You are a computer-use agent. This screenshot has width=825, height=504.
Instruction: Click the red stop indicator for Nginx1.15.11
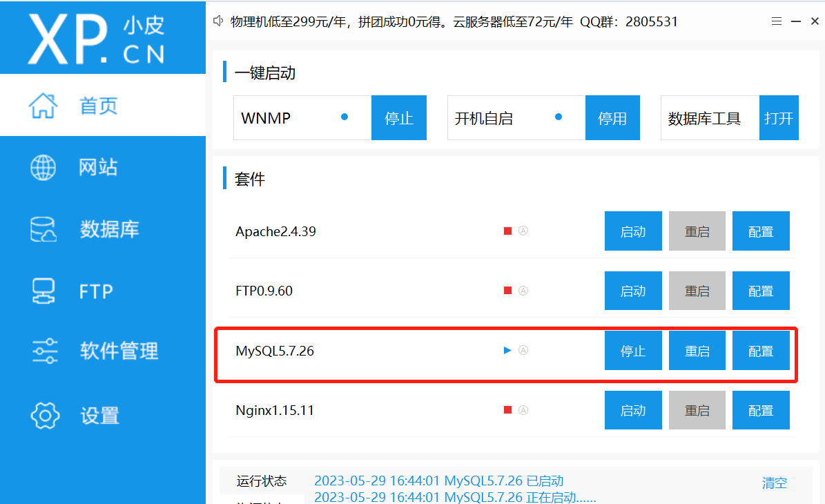(507, 410)
